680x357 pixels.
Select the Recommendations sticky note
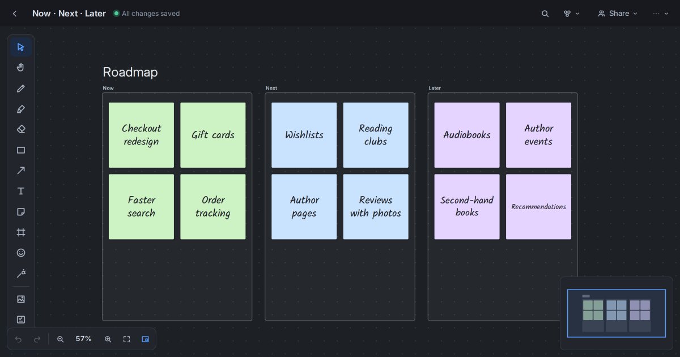(539, 207)
